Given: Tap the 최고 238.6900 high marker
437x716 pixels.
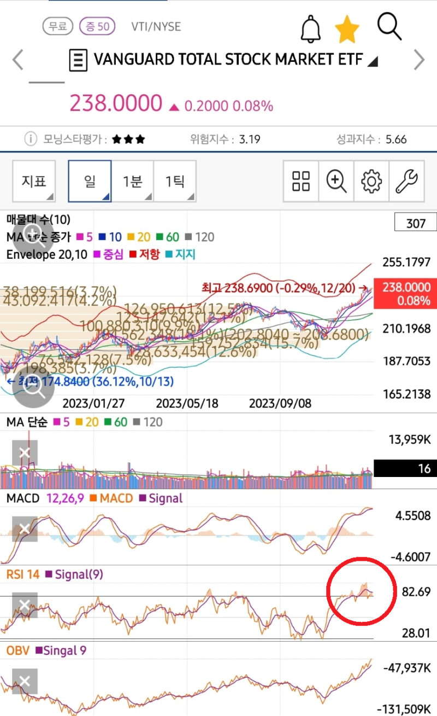Looking at the screenshot, I should click(284, 287).
